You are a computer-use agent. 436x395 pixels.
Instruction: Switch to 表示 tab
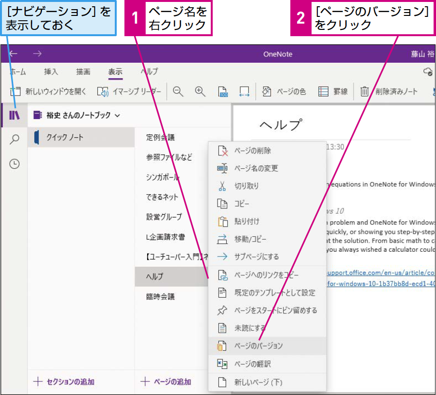click(x=115, y=72)
